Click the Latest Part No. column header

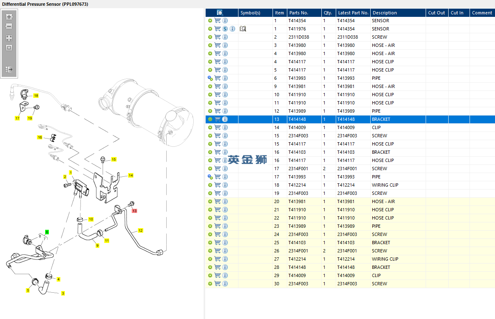[353, 13]
